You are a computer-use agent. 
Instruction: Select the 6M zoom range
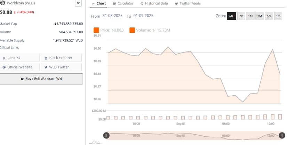pyautogui.click(x=269, y=16)
